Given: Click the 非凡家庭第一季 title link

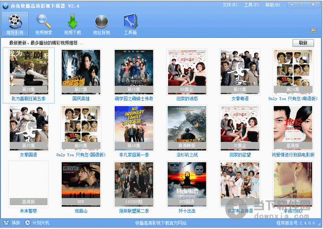Looking at the screenshot, I should 134,155.
